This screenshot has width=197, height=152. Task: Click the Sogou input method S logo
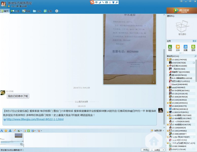(92, 2)
